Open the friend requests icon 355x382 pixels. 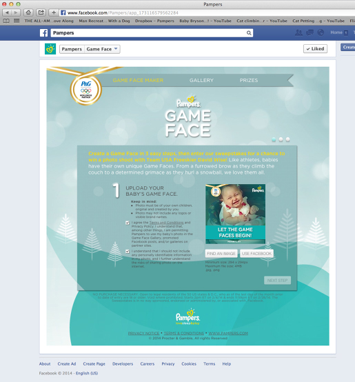pyautogui.click(x=298, y=32)
